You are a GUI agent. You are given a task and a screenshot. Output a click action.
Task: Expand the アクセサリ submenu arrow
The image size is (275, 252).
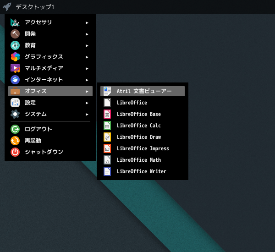tap(87, 23)
